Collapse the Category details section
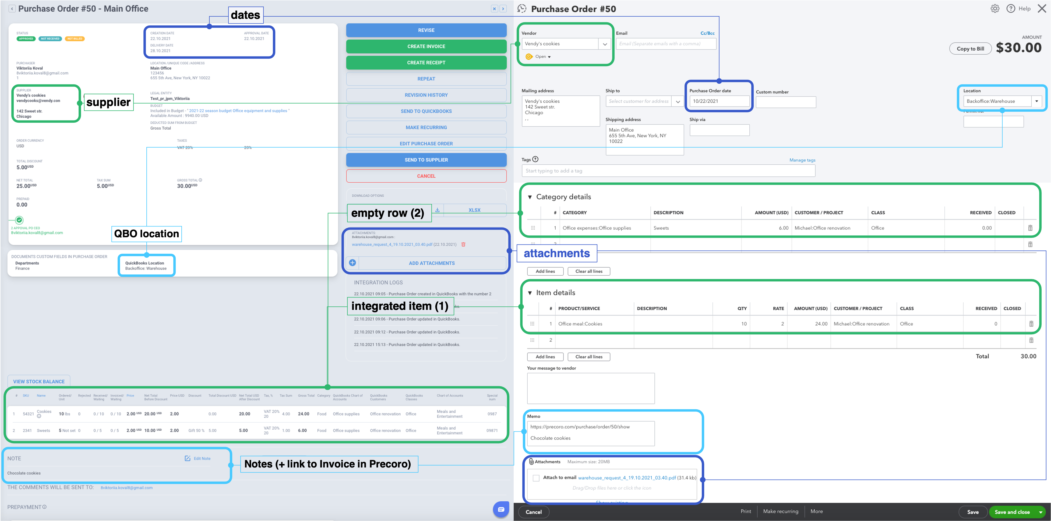 [x=530, y=197]
